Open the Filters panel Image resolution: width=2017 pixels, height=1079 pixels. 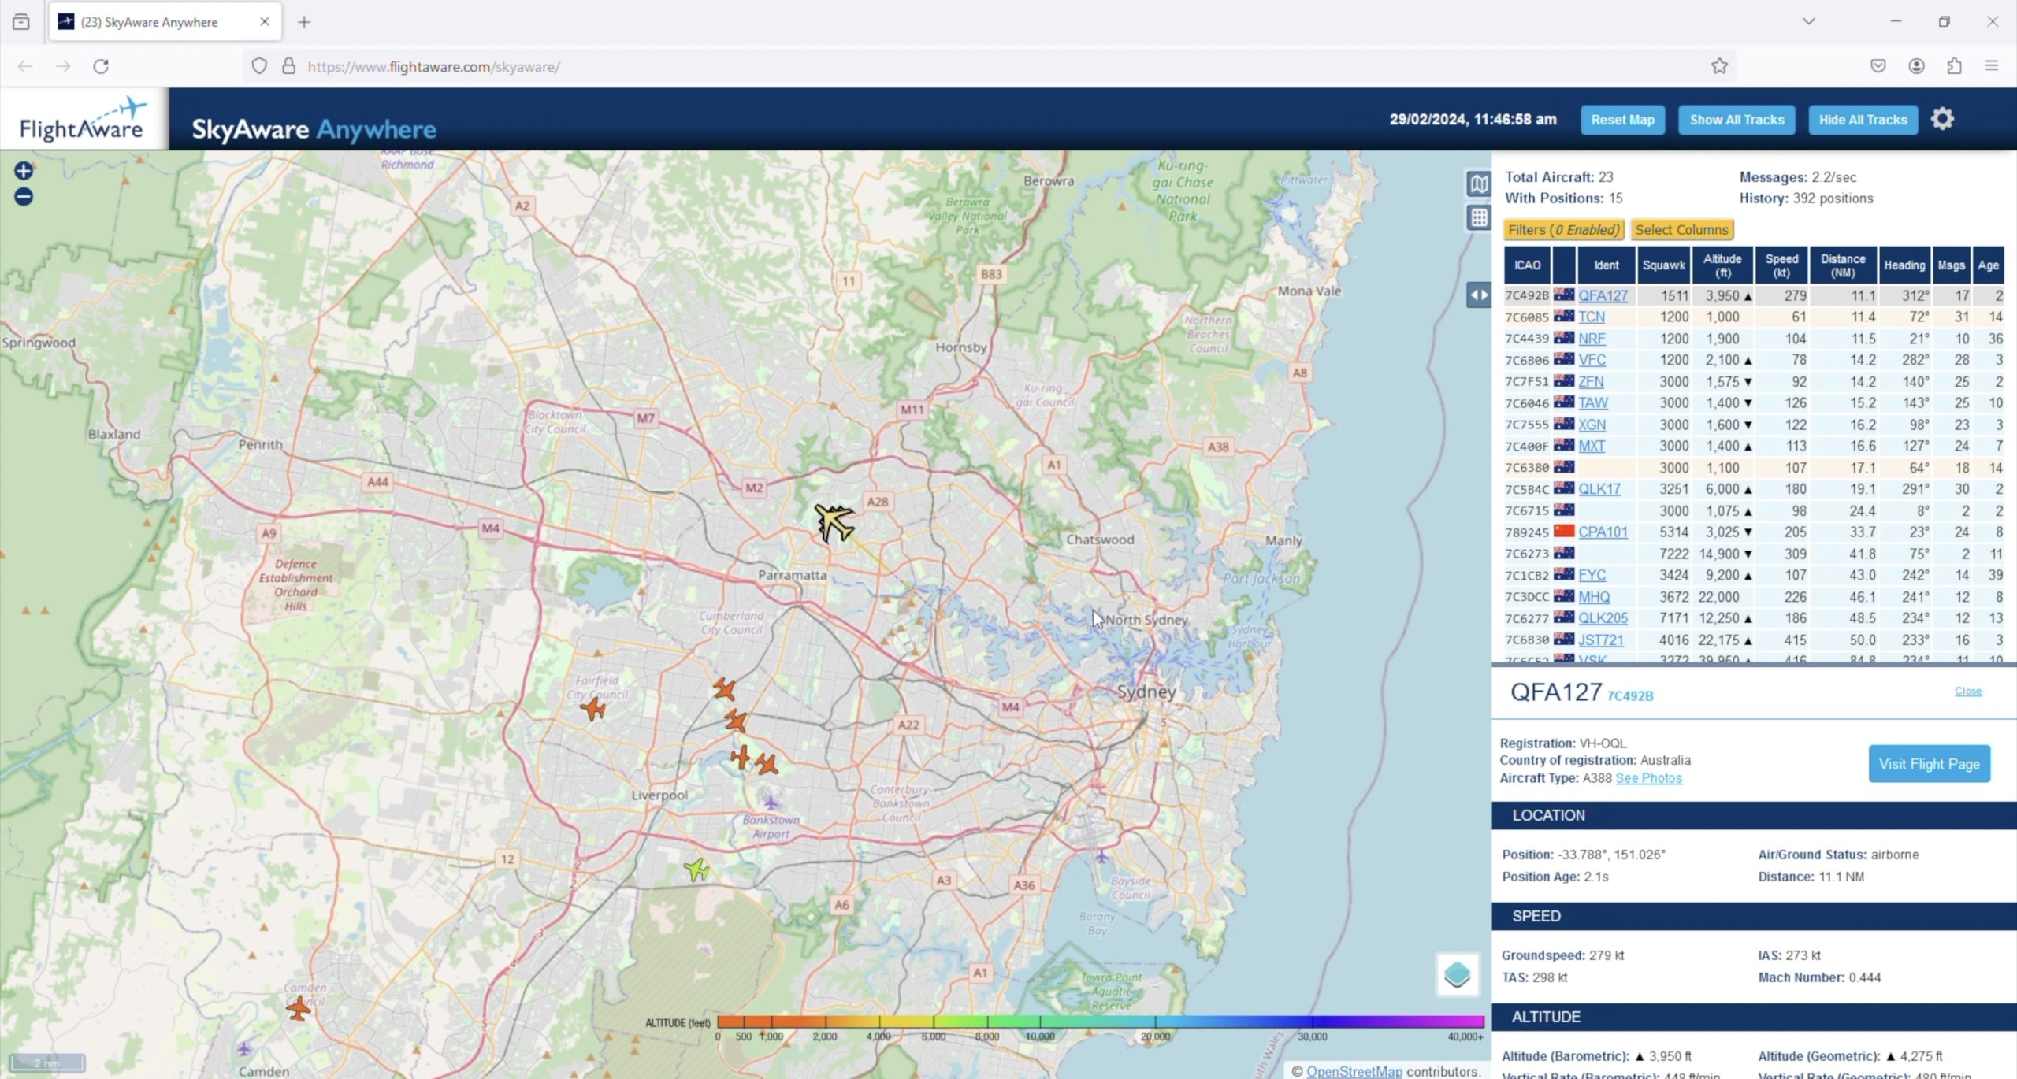(x=1563, y=229)
